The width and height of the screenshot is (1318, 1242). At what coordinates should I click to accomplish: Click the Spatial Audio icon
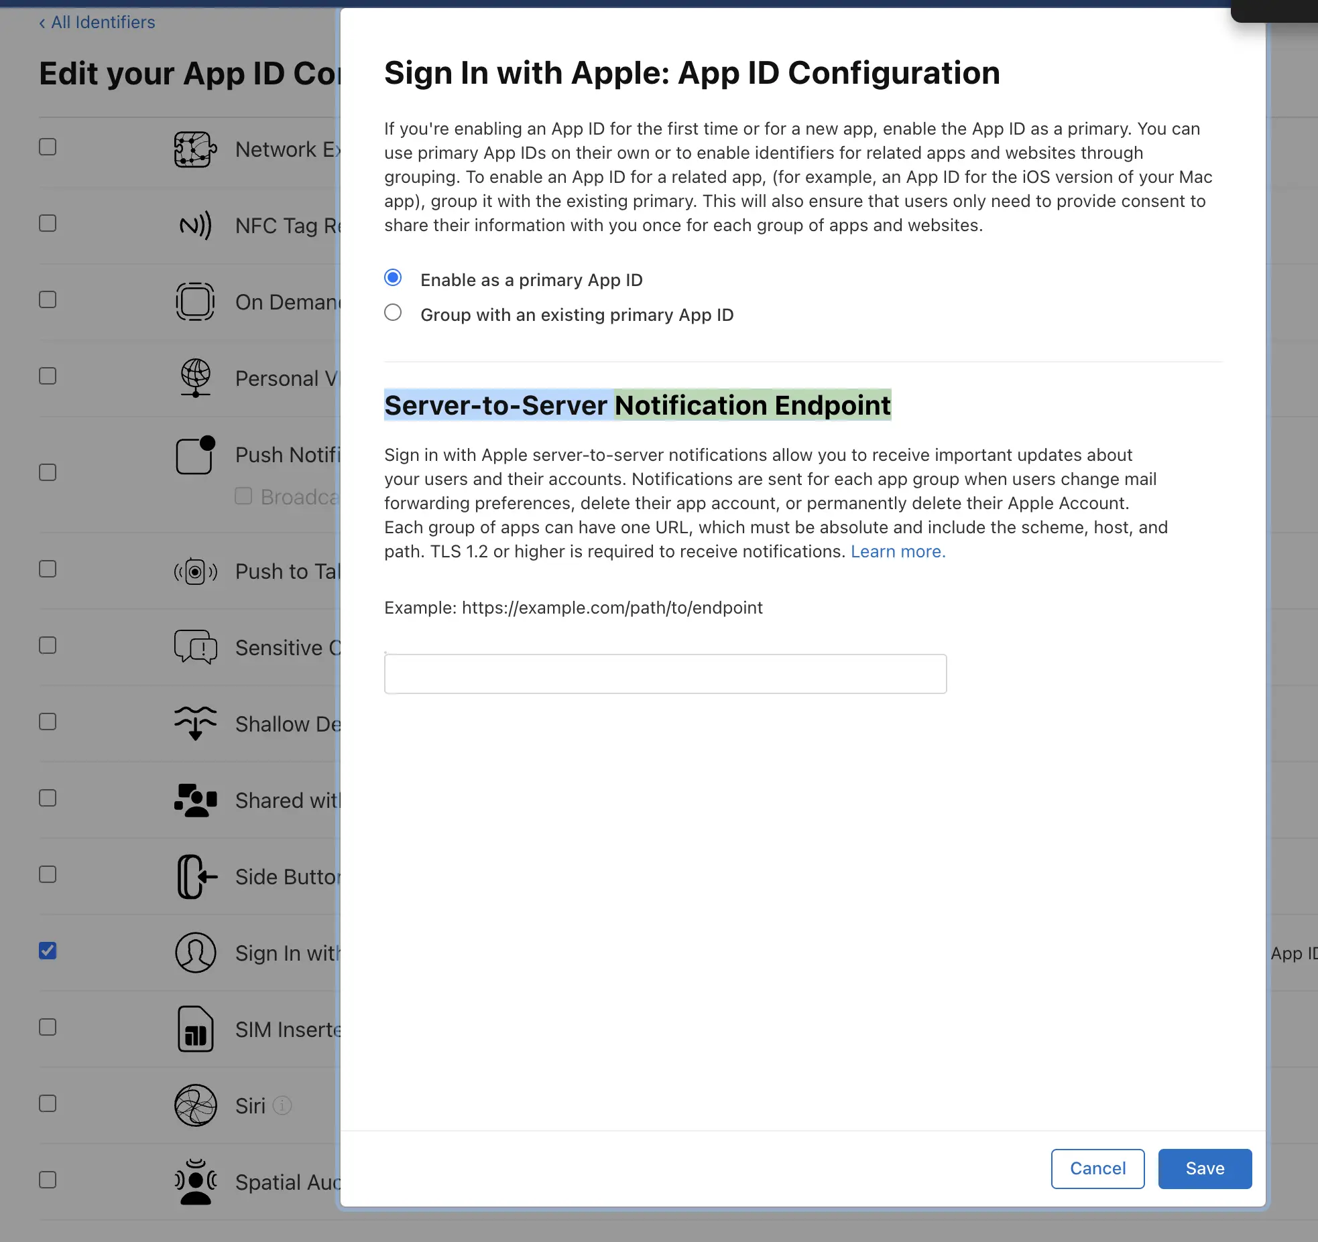(195, 1182)
